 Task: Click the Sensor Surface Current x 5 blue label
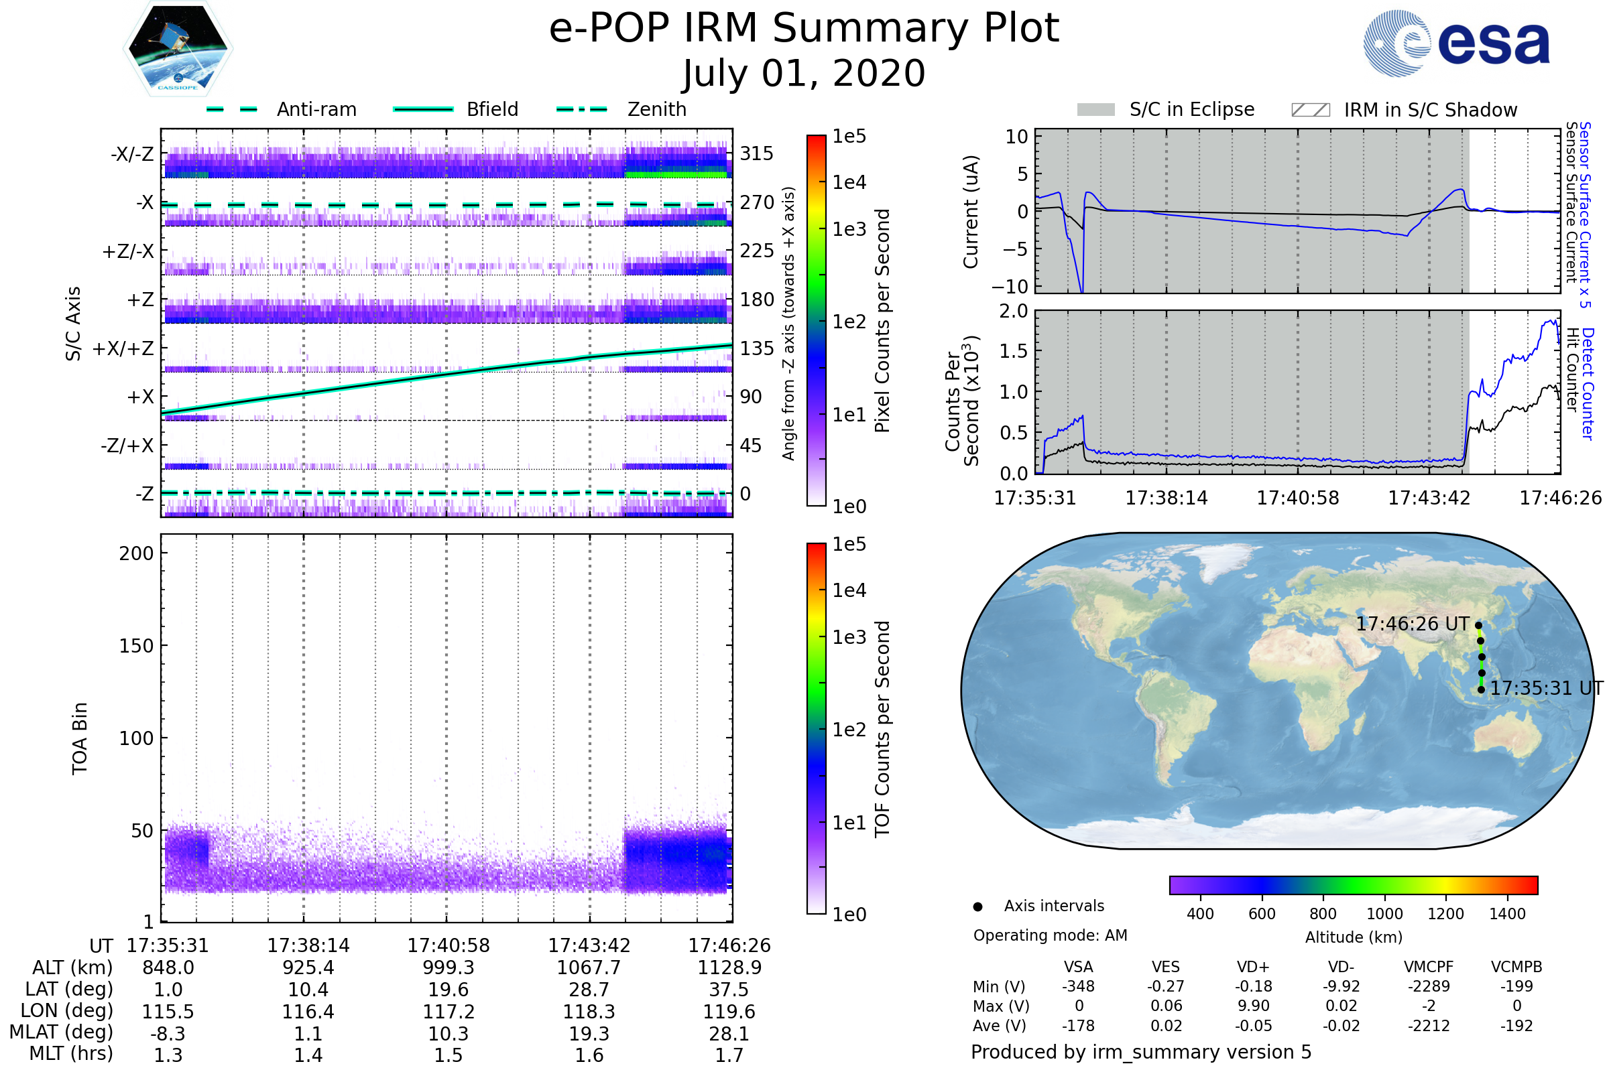(1584, 214)
